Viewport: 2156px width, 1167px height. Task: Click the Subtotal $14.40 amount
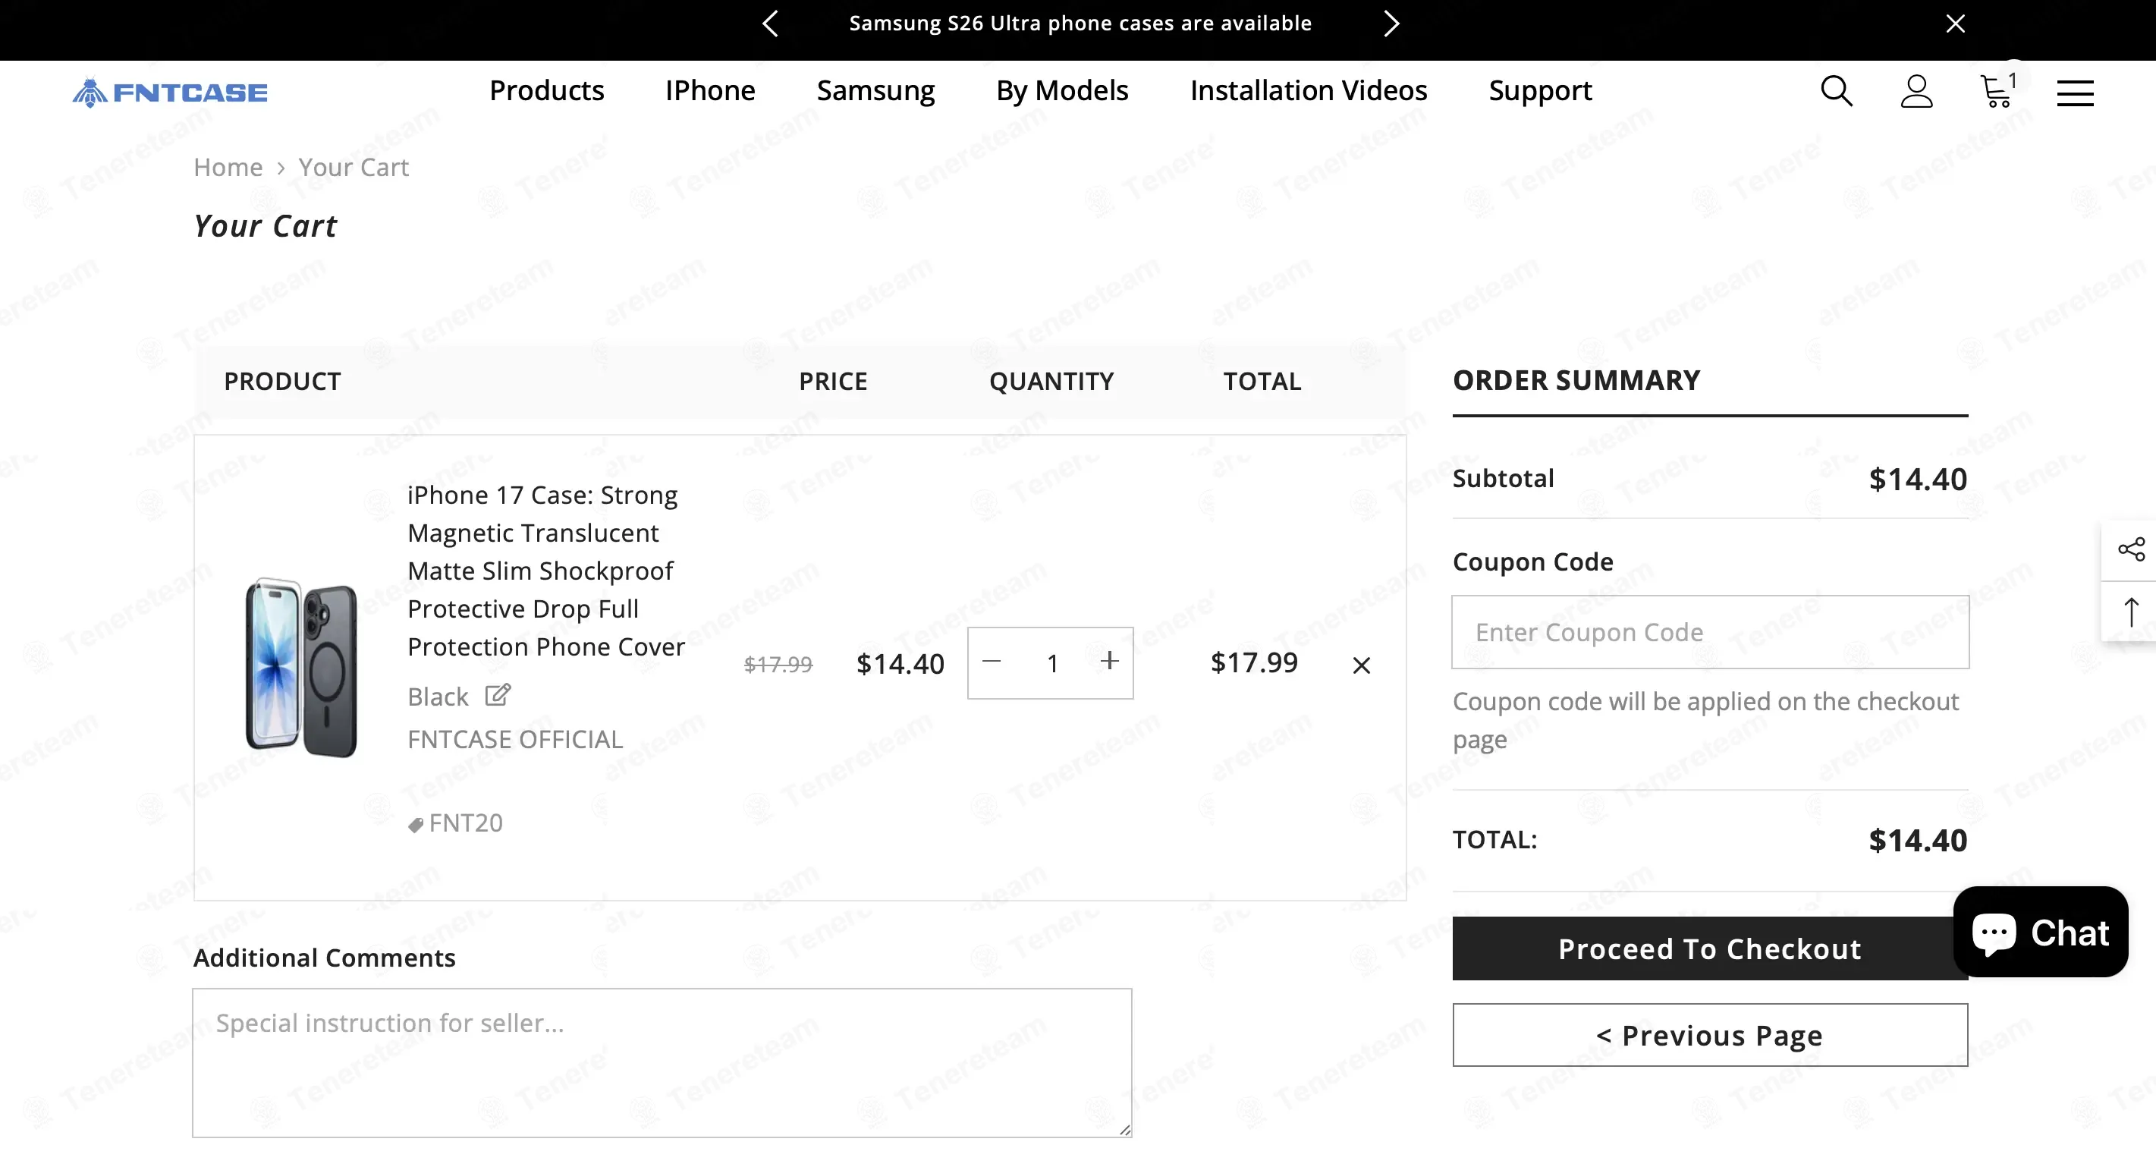pos(1918,479)
